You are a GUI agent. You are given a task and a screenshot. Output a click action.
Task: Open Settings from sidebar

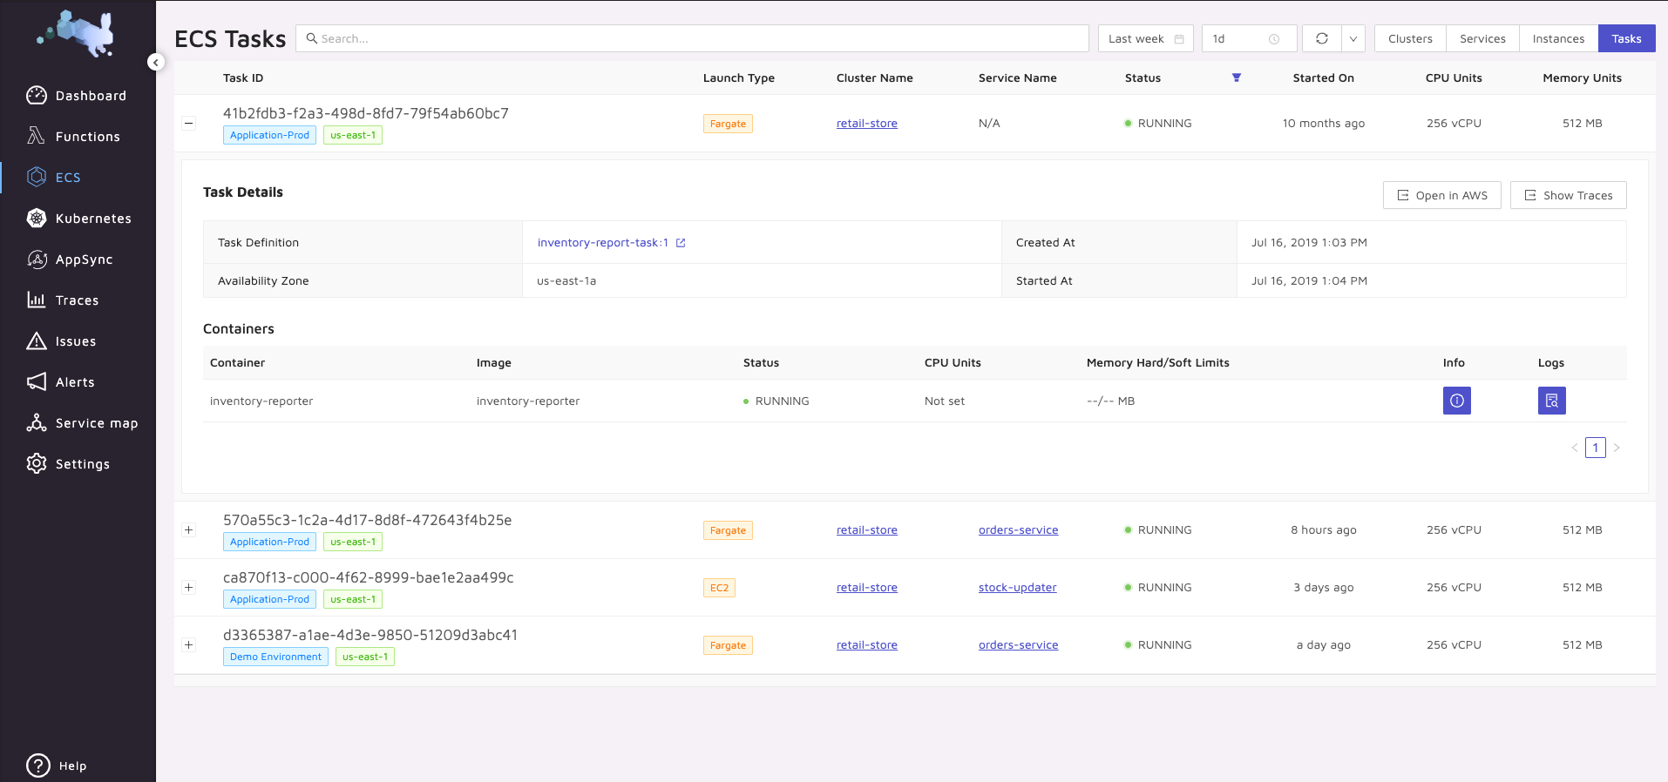[68, 464]
